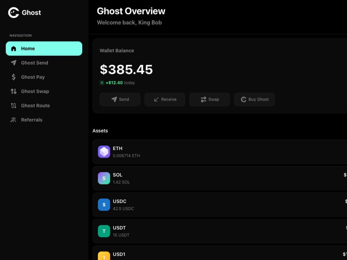Click the Send button in wallet card
This screenshot has height=260, width=347.
120,99
